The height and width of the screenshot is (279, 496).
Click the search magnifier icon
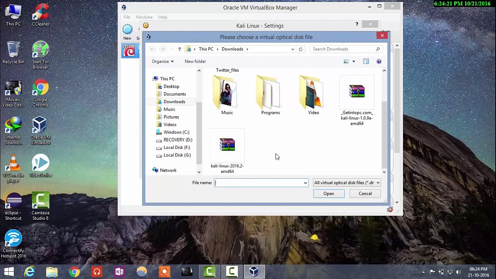[378, 49]
